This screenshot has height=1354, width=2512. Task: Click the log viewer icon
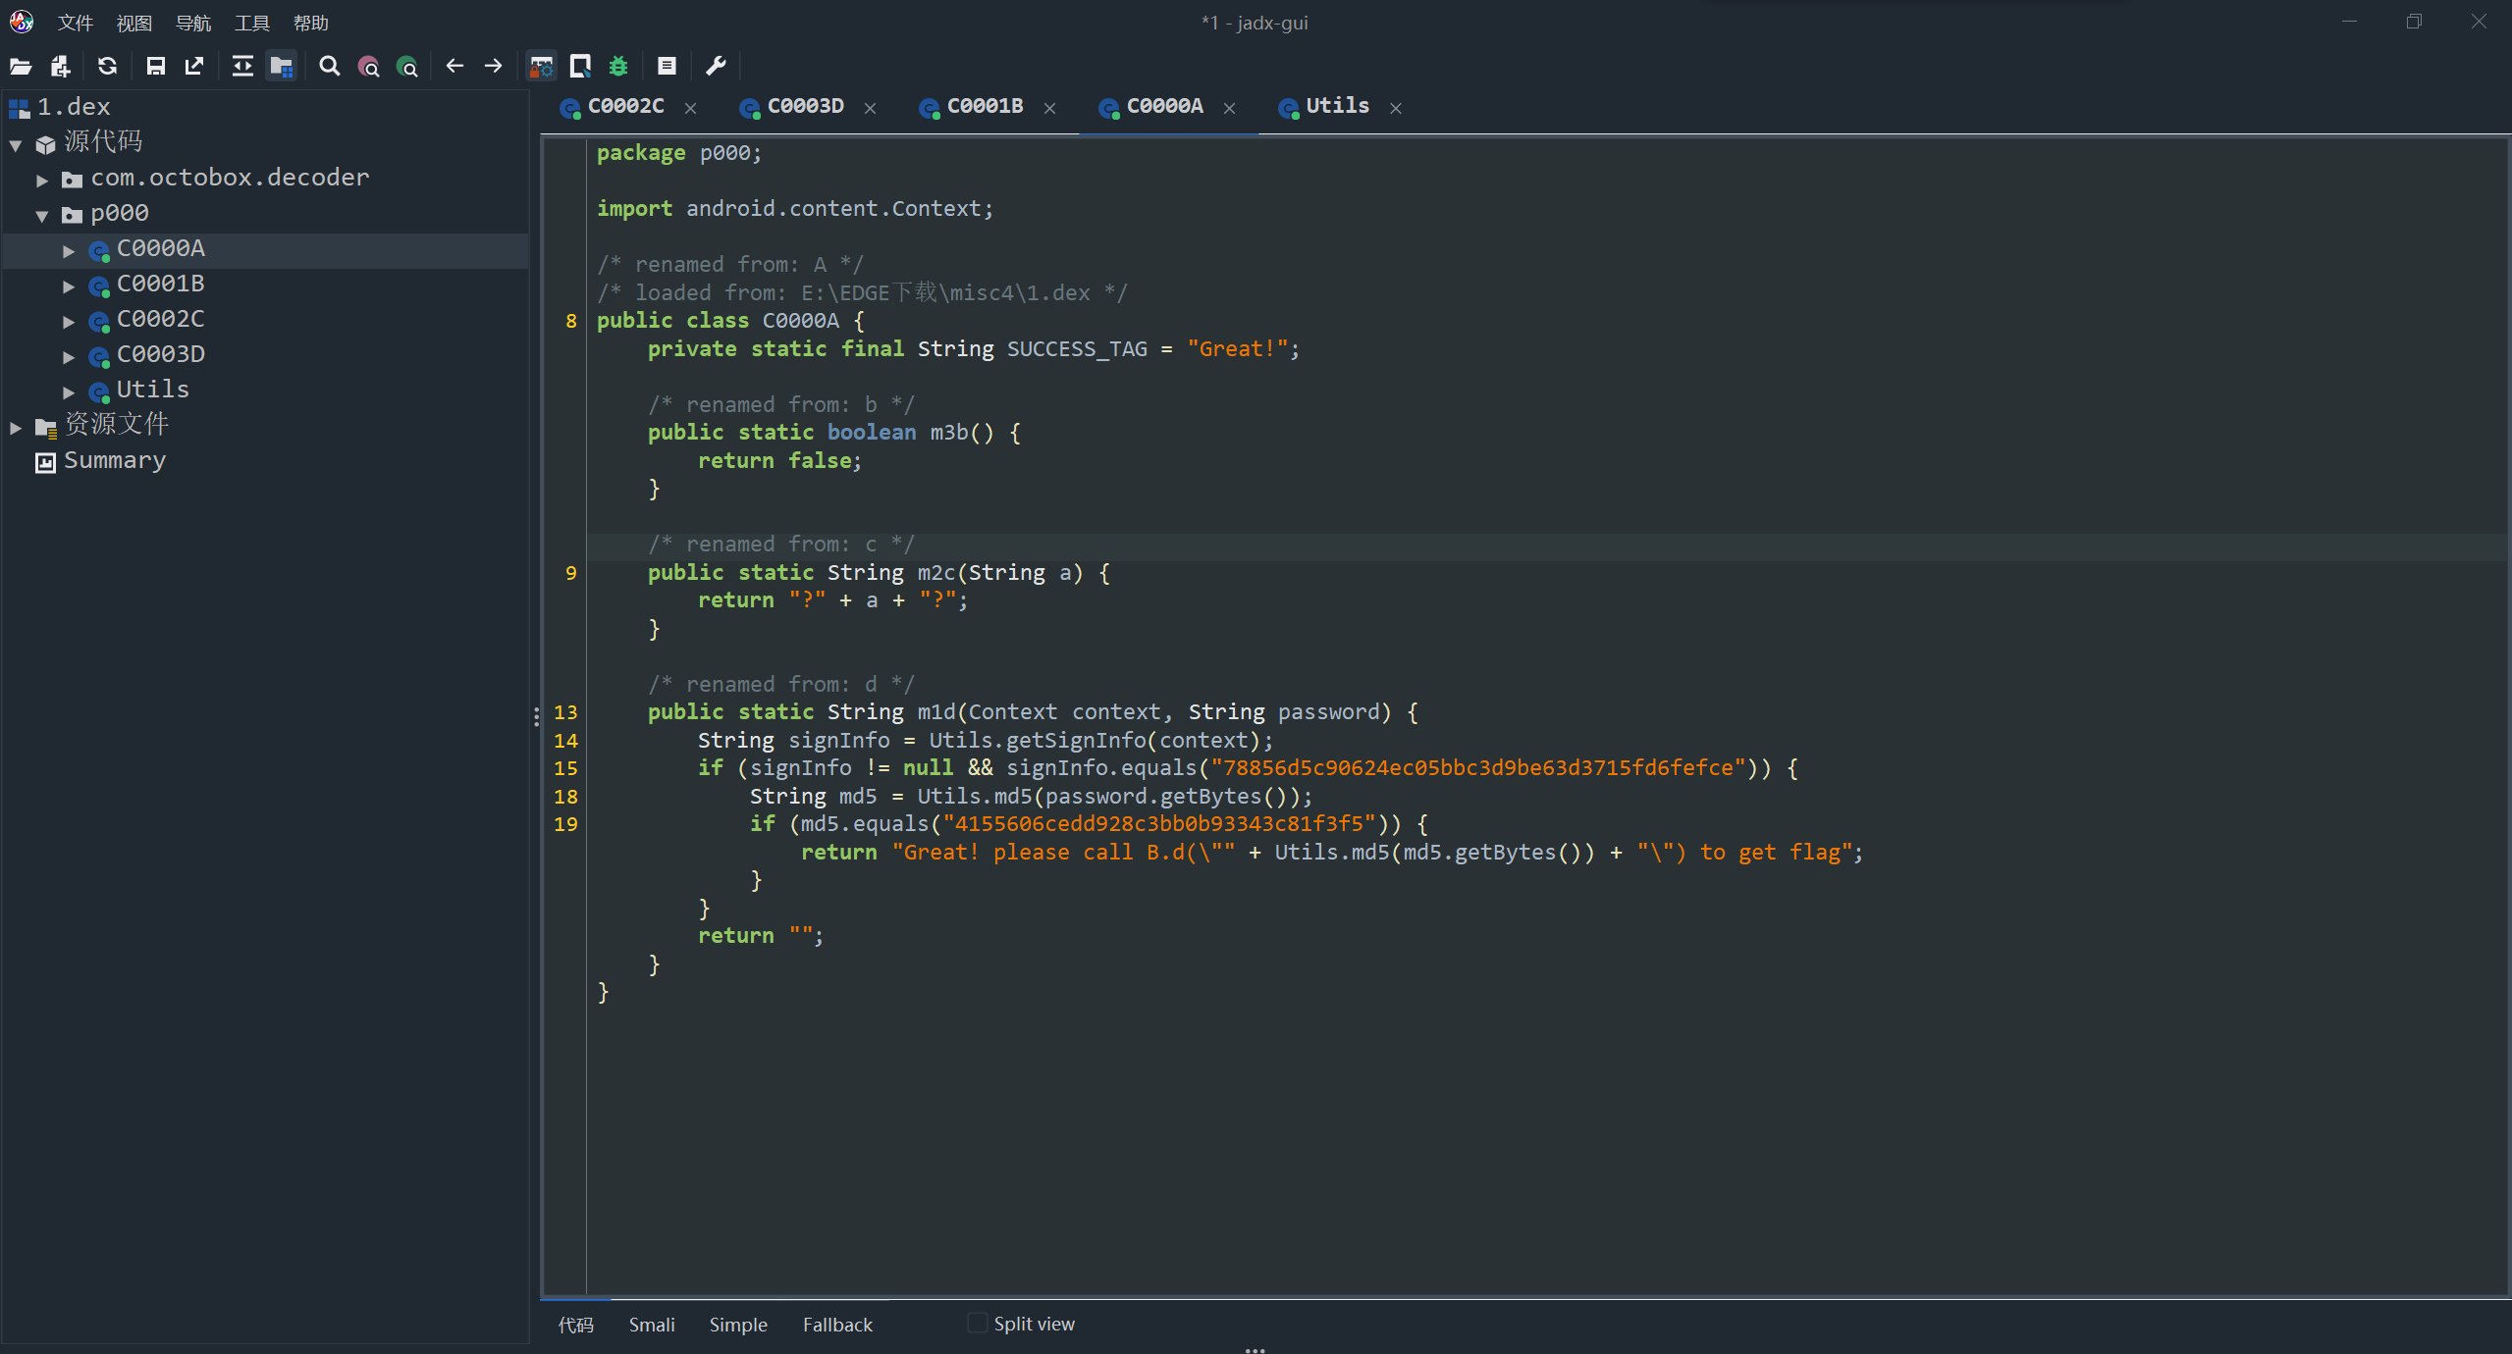point(667,66)
